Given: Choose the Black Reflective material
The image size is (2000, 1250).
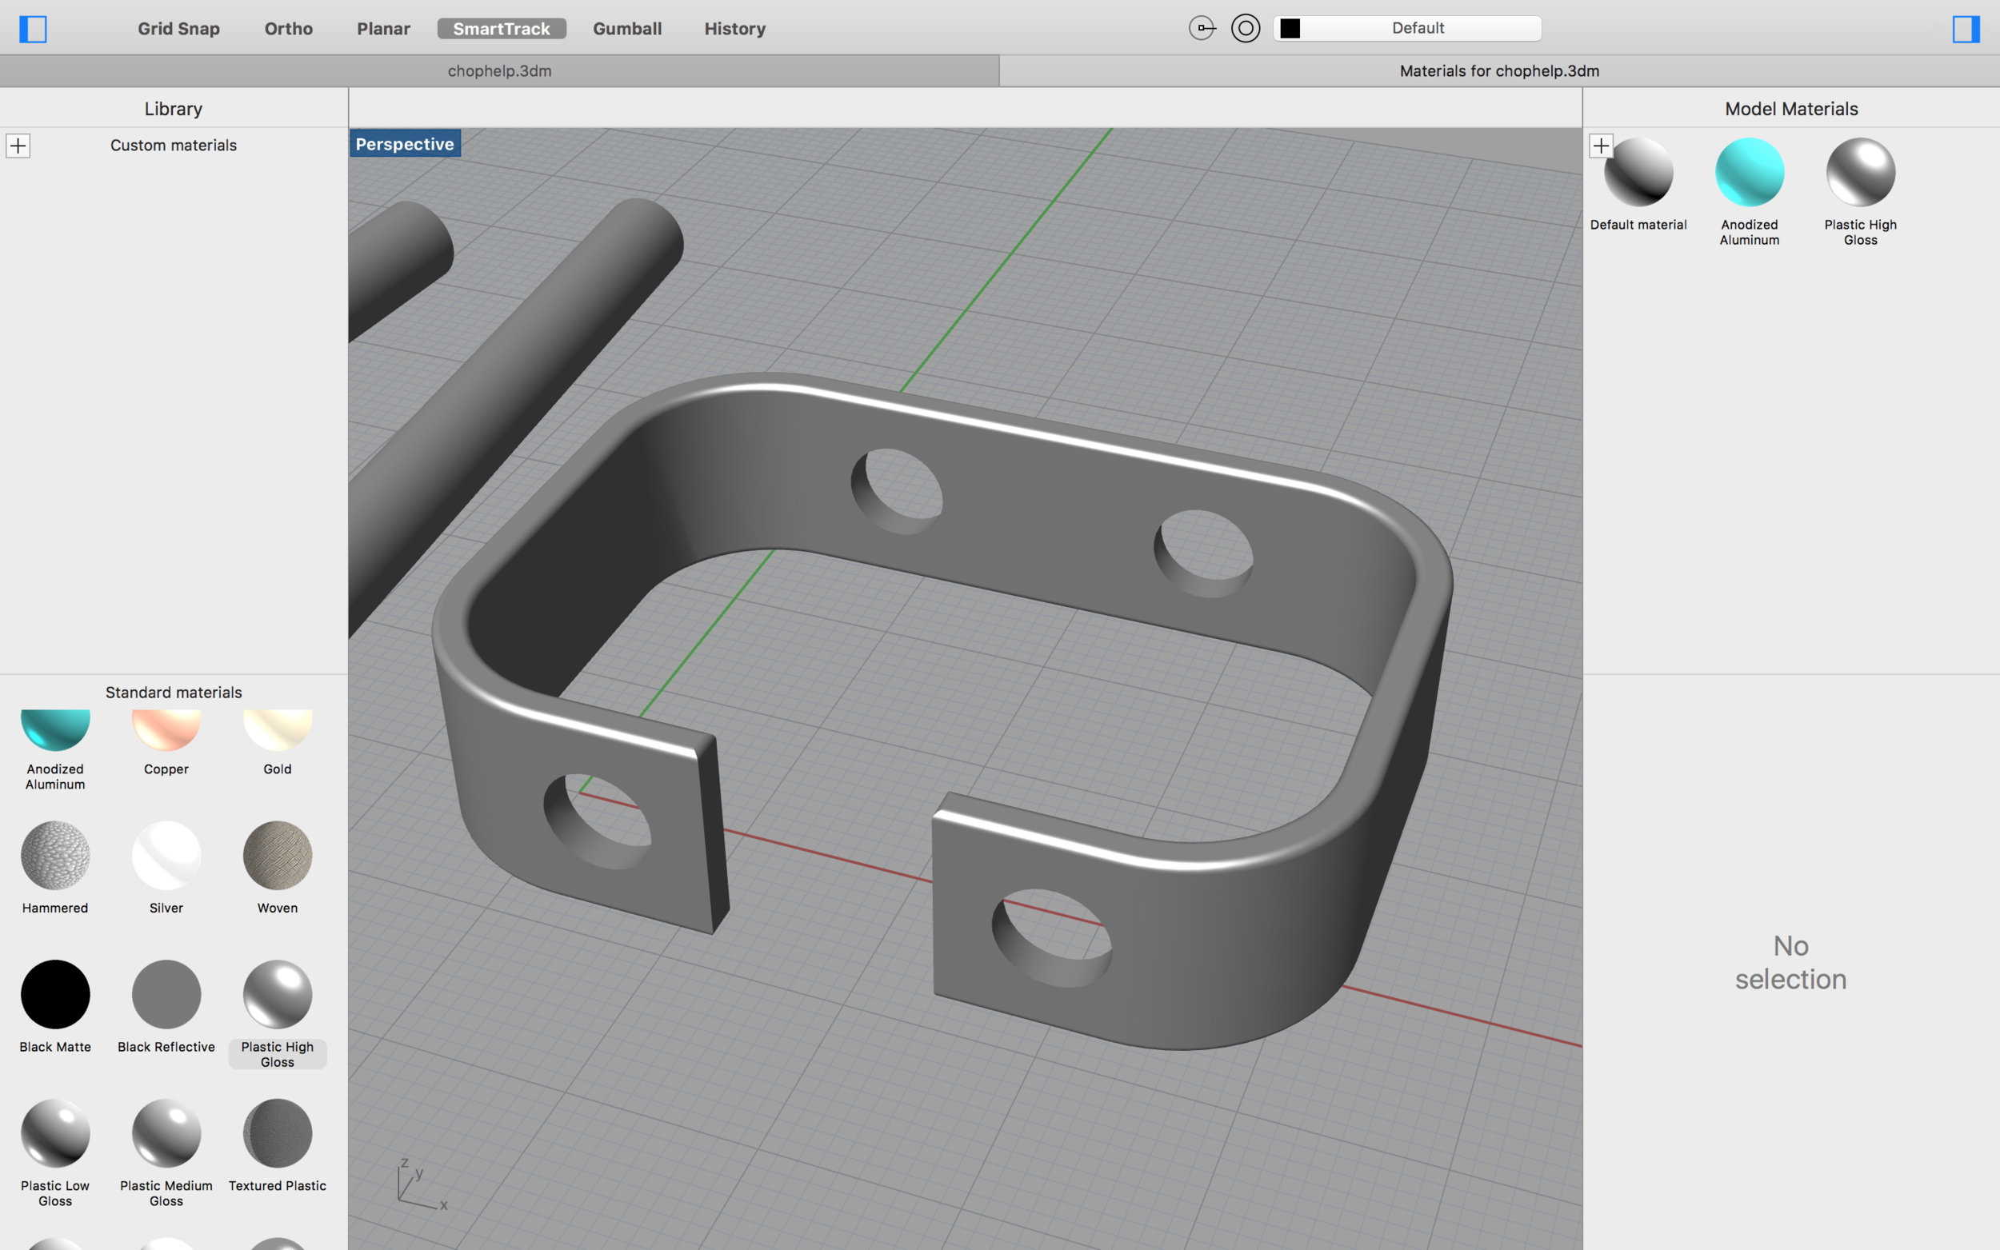Looking at the screenshot, I should click(166, 994).
